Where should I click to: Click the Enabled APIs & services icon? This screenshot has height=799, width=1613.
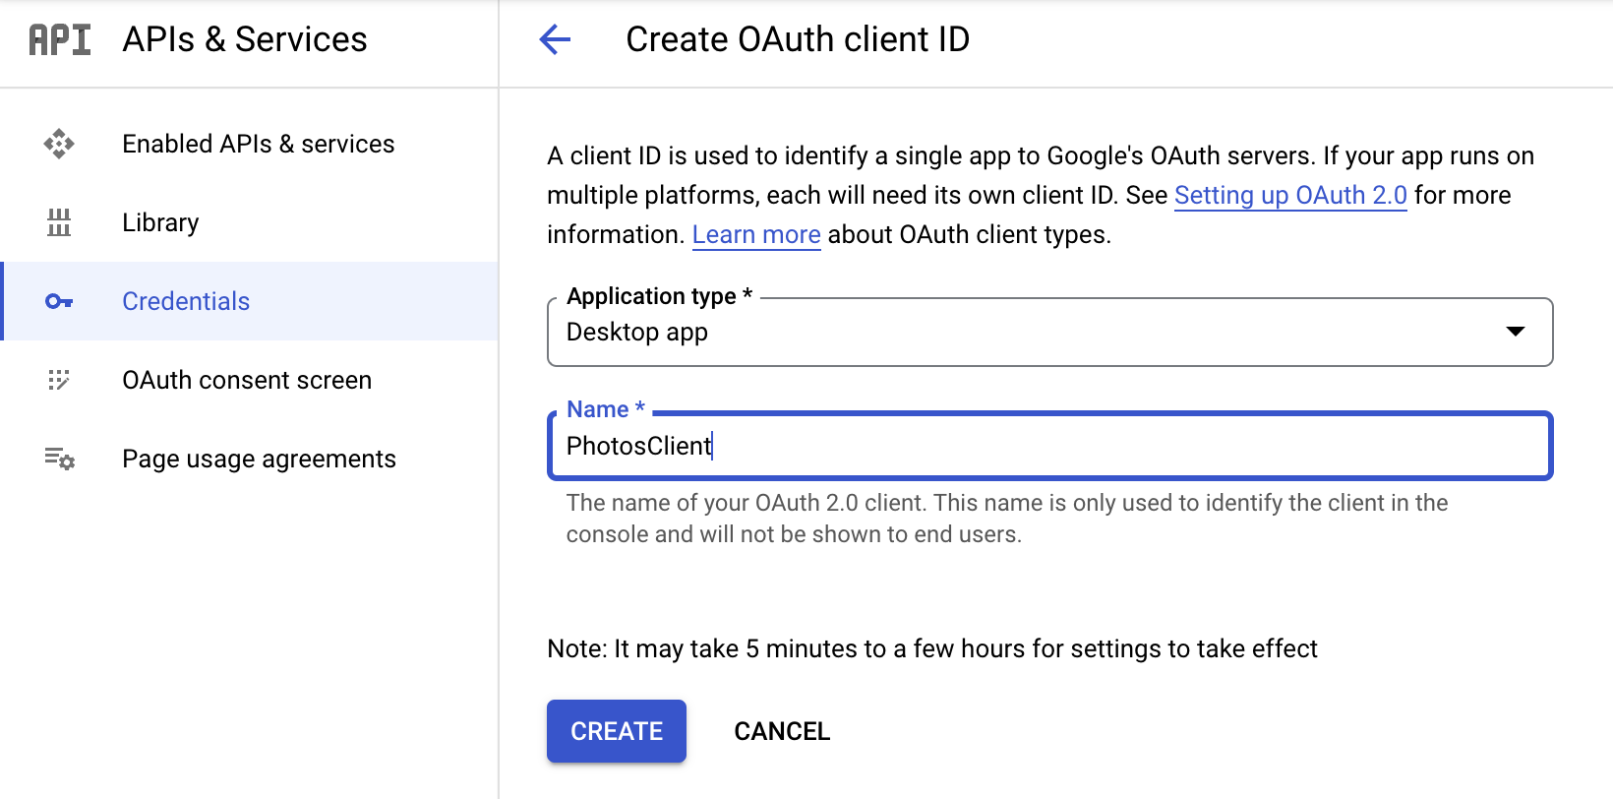click(x=59, y=144)
